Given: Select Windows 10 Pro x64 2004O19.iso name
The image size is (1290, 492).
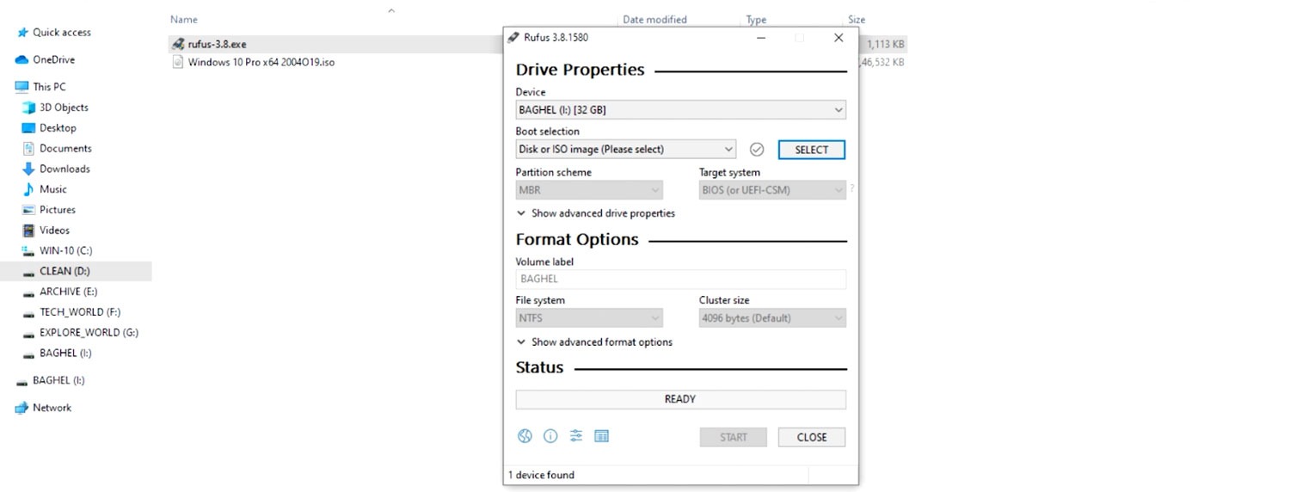Looking at the screenshot, I should 261,62.
